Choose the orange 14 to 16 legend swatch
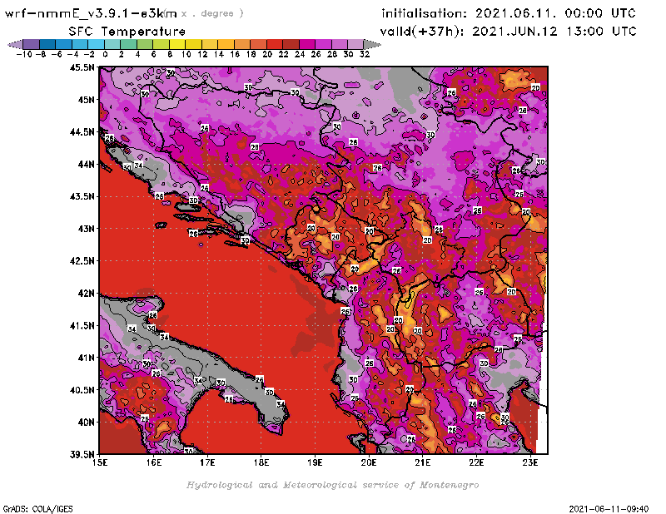 coord(226,44)
